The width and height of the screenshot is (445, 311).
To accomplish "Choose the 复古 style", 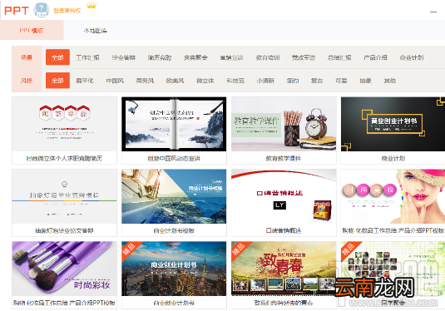I will 317,81.
